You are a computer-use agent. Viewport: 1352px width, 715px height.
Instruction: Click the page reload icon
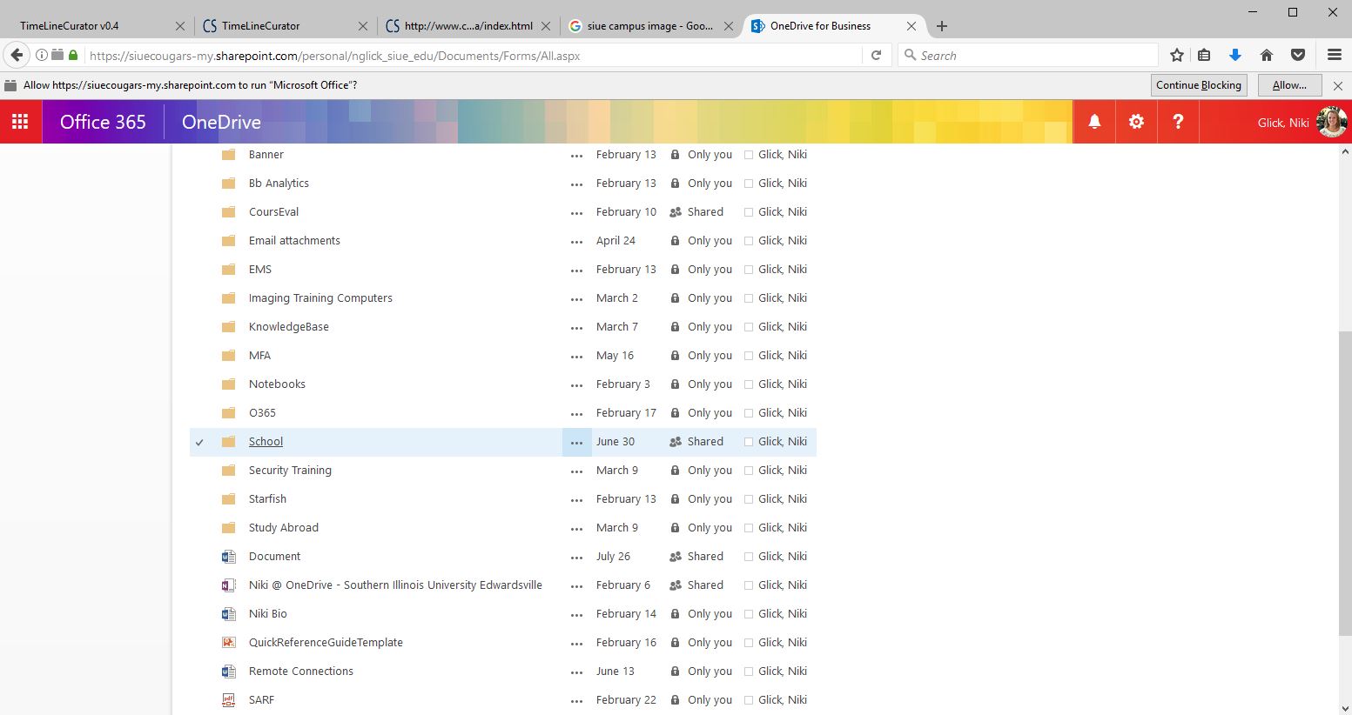pyautogui.click(x=877, y=56)
